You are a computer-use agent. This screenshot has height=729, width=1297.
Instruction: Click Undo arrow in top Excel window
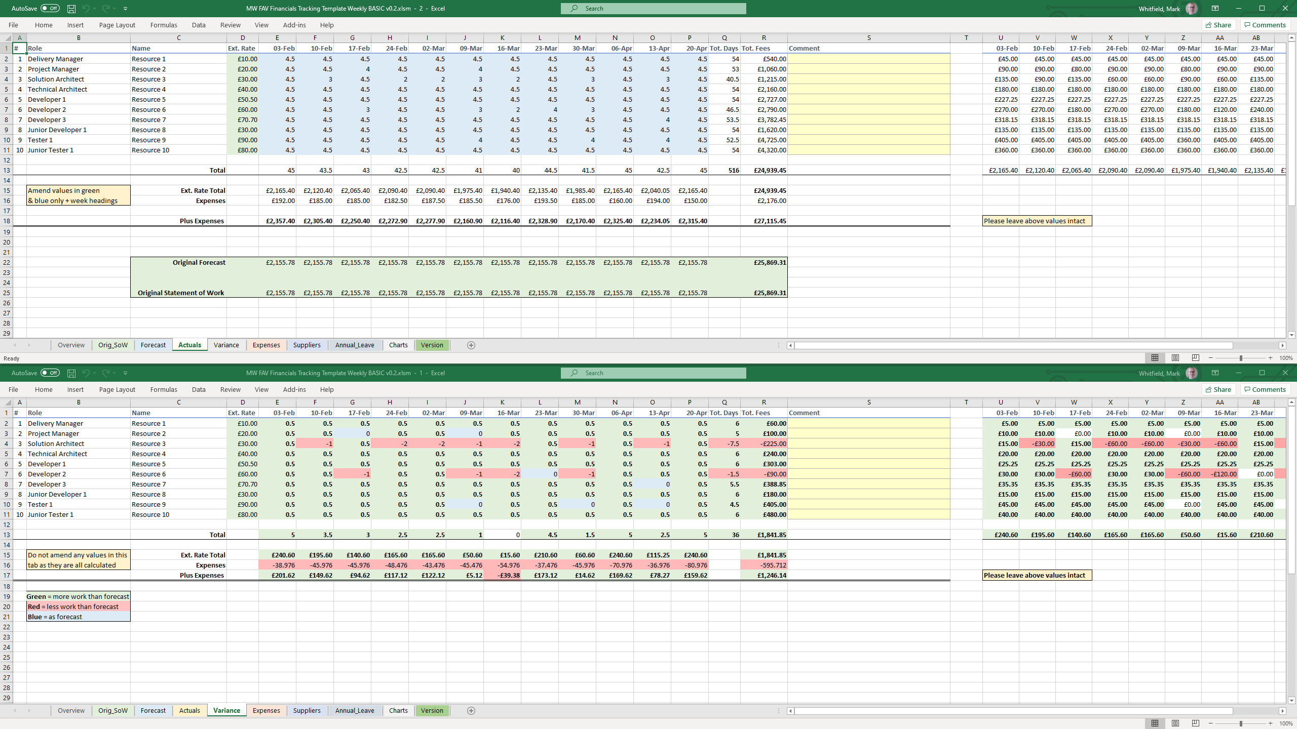(86, 9)
